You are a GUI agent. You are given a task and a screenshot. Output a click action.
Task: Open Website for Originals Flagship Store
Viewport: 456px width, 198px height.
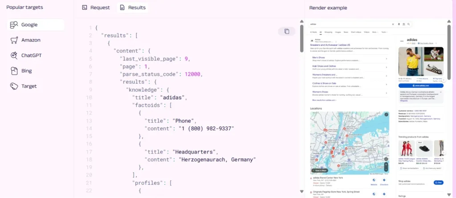point(374,194)
